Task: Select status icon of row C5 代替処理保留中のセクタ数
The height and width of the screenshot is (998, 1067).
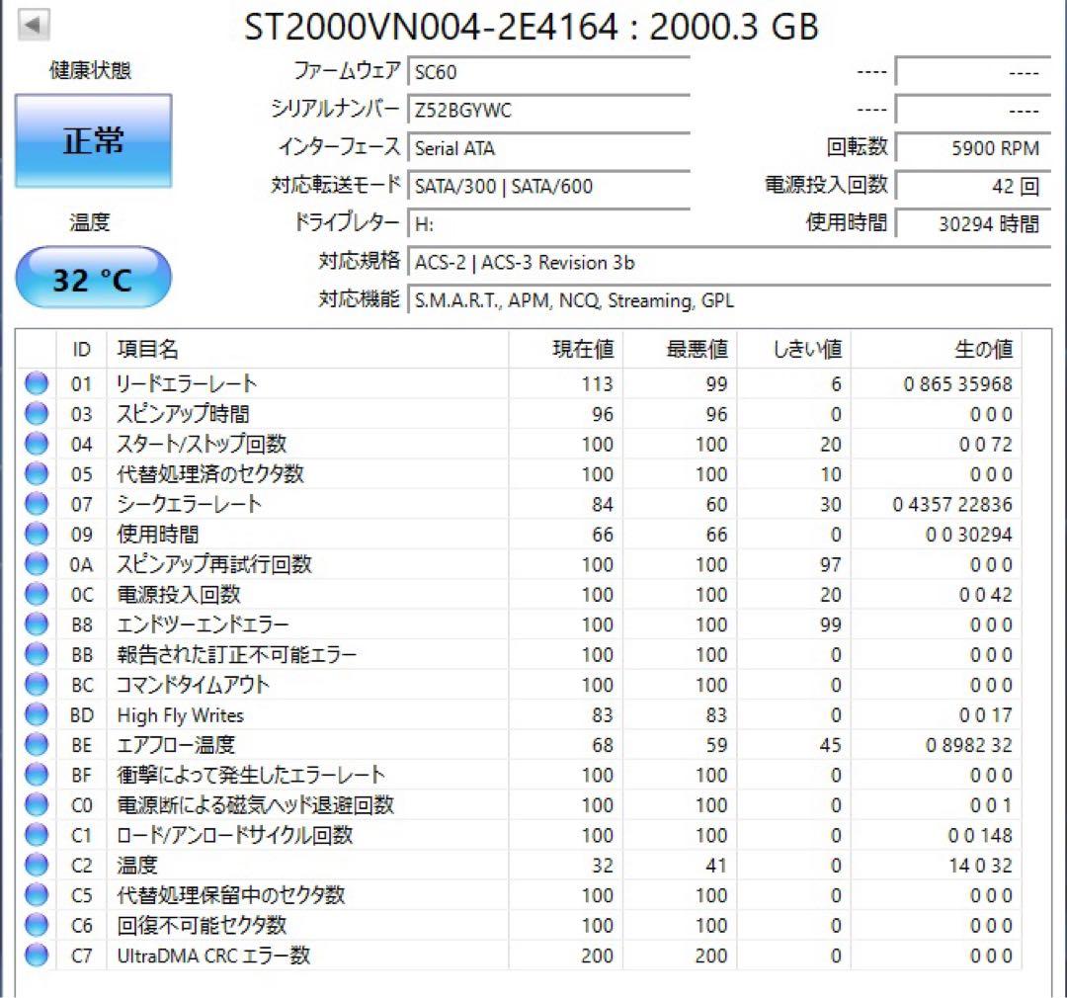Action: tap(37, 894)
